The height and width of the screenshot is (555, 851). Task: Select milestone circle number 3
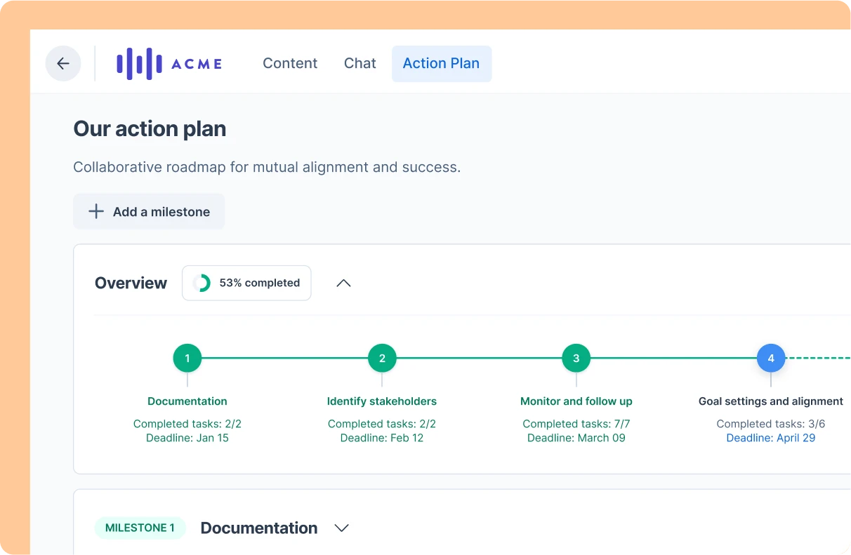[x=576, y=359]
